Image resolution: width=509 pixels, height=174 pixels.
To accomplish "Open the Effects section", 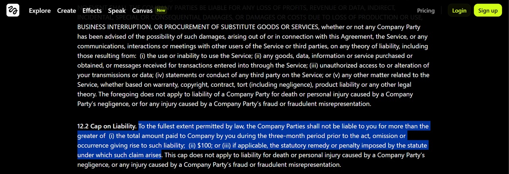I will [x=92, y=11].
